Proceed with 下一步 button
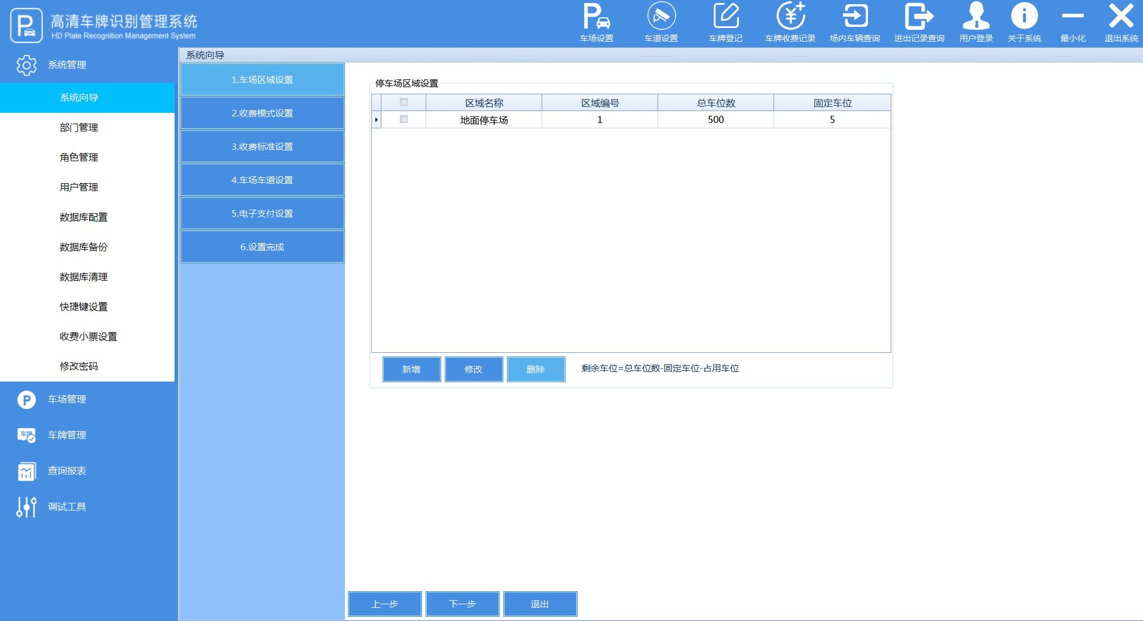Screen dimensions: 1143x621 pyautogui.click(x=463, y=604)
